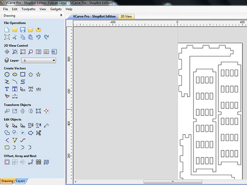Open the View menu
This screenshot has width=247, height=185.
point(43,9)
